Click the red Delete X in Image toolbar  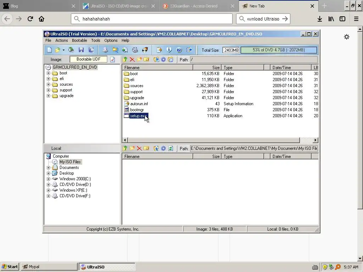click(x=132, y=59)
